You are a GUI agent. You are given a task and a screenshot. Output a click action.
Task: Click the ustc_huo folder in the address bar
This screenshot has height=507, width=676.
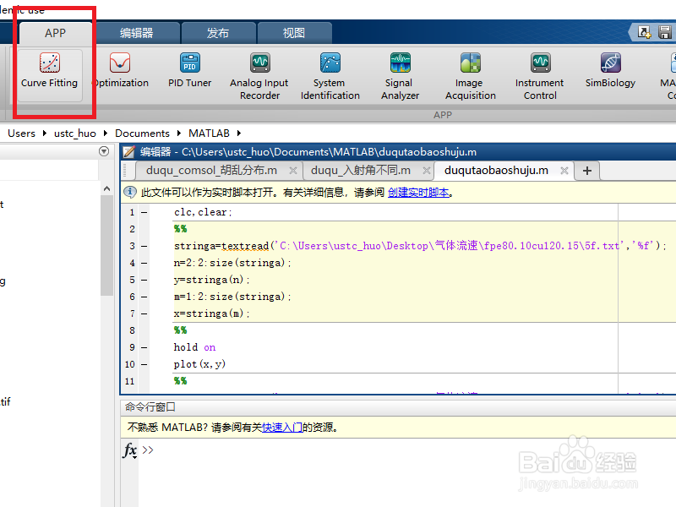75,134
